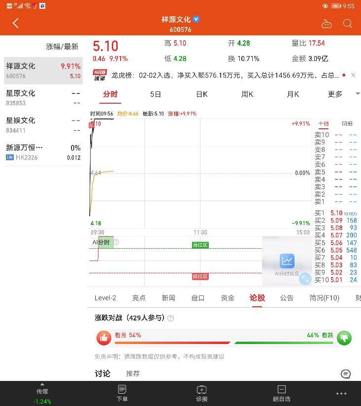361x406 pixels.
Task: Switch to the 周K chart tab
Action: [247, 94]
